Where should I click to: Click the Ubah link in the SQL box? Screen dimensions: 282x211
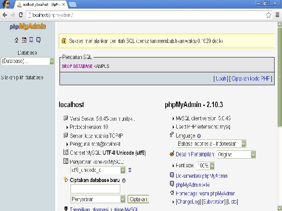[x=221, y=79]
